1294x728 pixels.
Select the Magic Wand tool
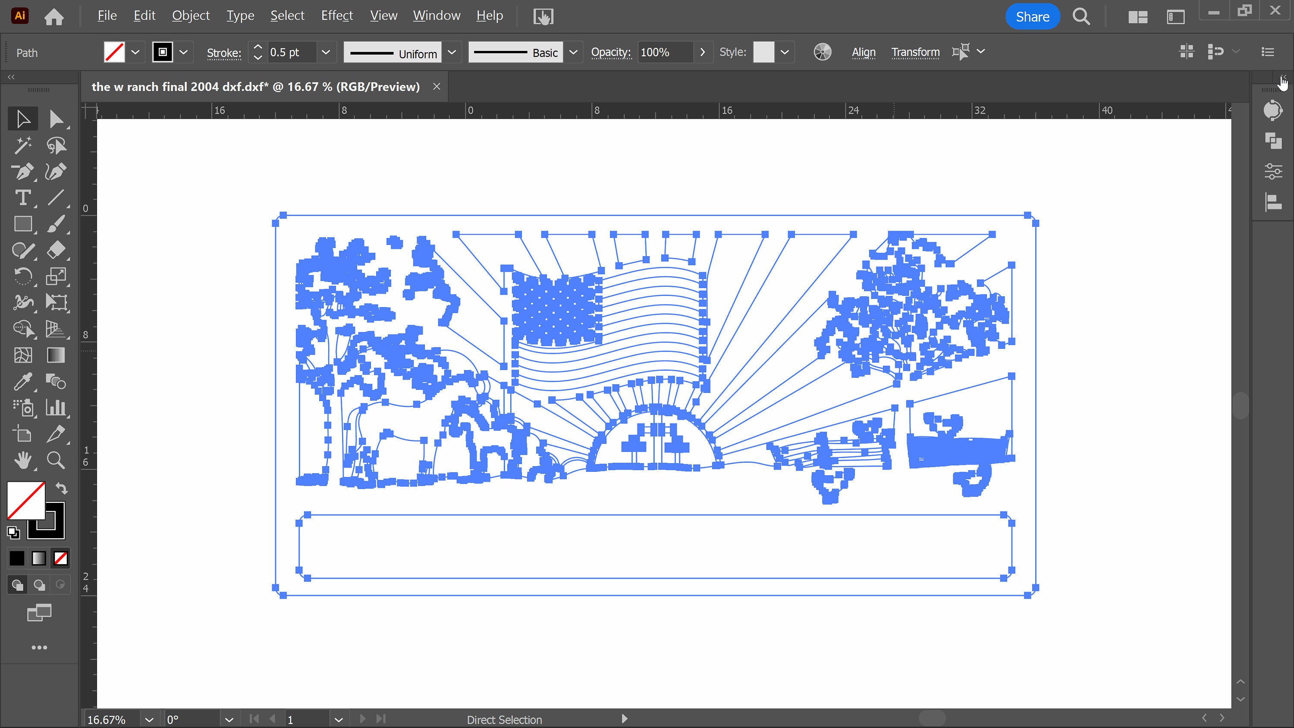coord(22,145)
